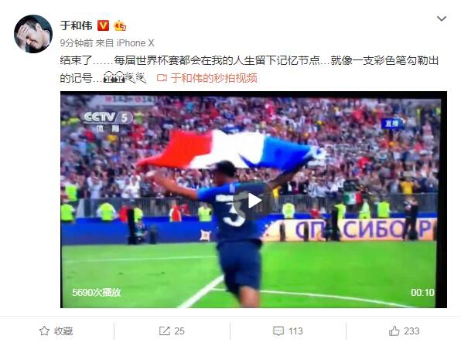Click the video camera icon before 秒拍视频
Viewport: 461px width, 346px height.
162,78
